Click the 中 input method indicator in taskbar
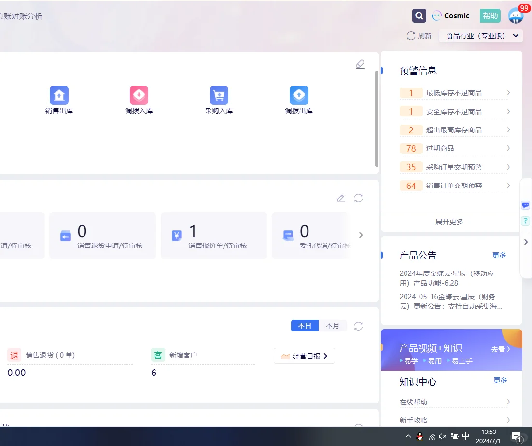532x446 pixels. pyautogui.click(x=465, y=436)
